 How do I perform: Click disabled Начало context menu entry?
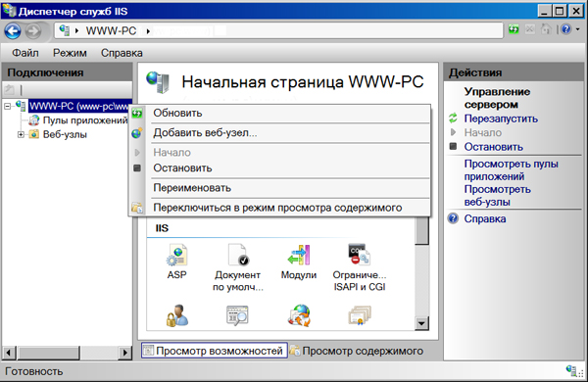click(279, 153)
